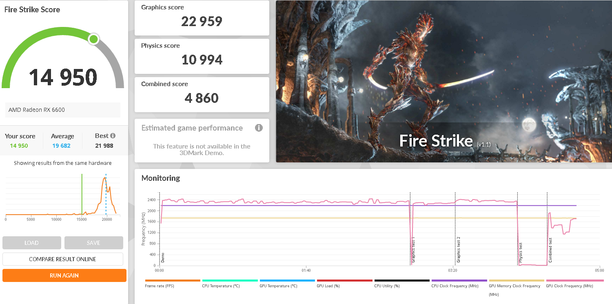The image size is (612, 304).
Task: Click the Monitoring heading
Action: 161,178
